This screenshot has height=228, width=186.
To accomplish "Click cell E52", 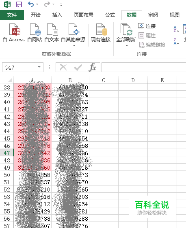I will 162,190.
